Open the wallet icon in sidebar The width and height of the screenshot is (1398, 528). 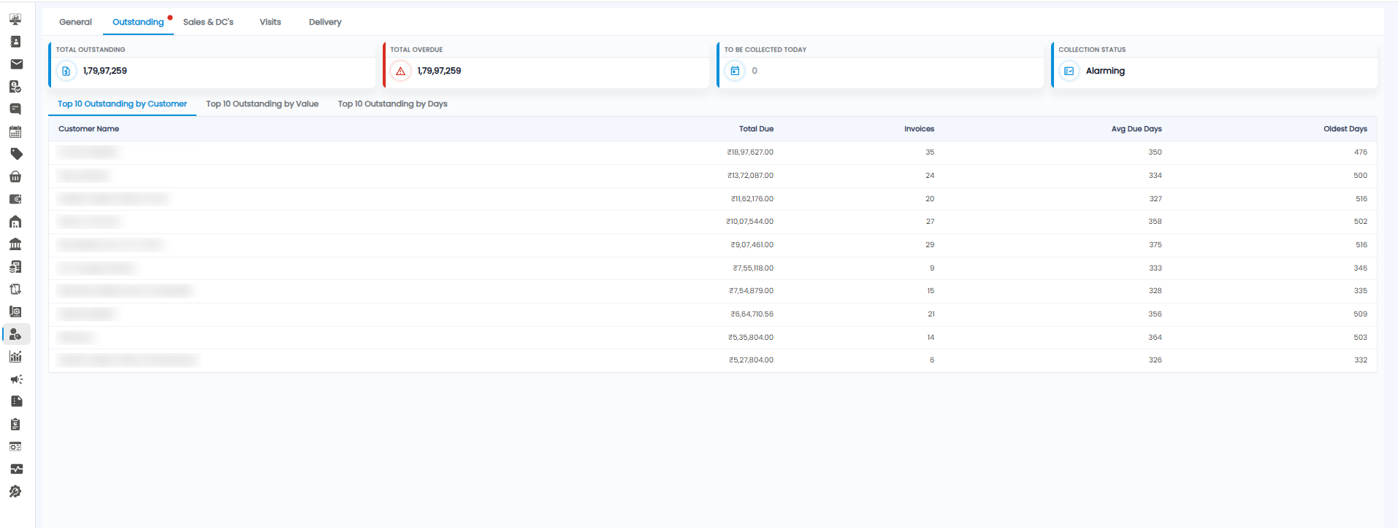tap(15, 199)
